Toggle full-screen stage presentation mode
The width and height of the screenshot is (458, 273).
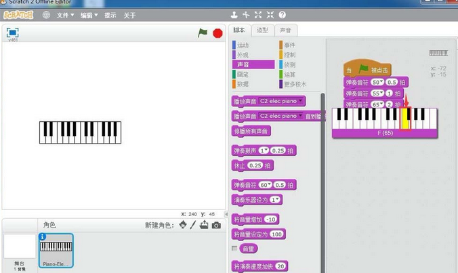(12, 32)
